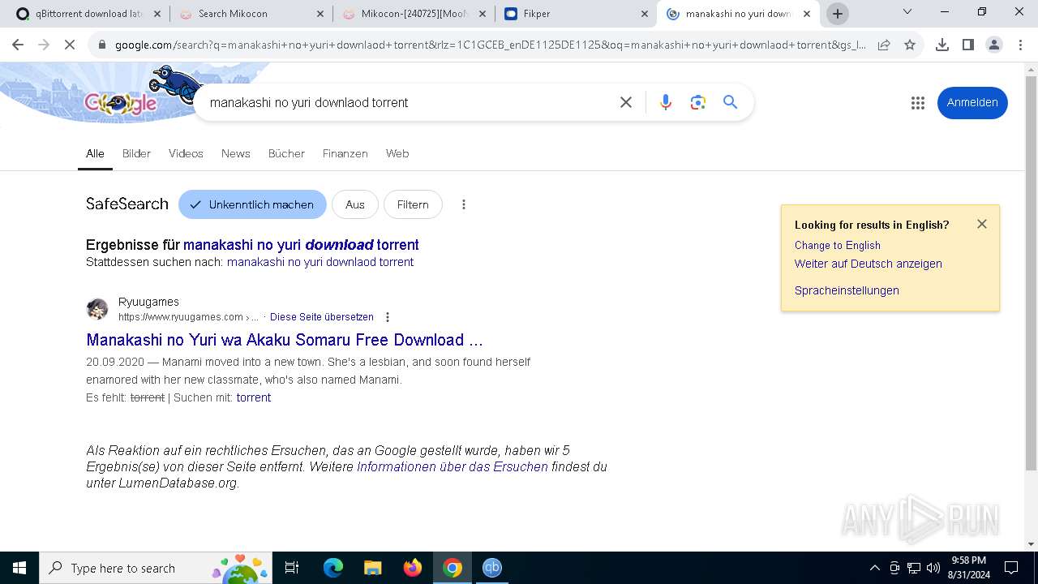Click torrent in Suchen mit
This screenshot has width=1038, height=584.
(254, 397)
